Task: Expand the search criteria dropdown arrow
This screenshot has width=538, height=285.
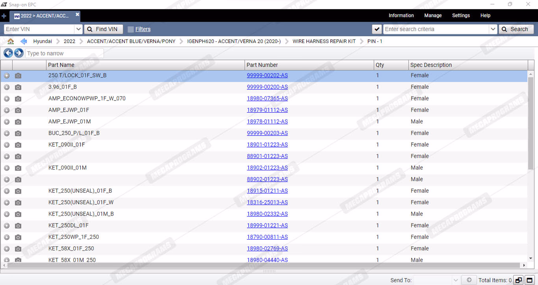Action: tap(493, 29)
